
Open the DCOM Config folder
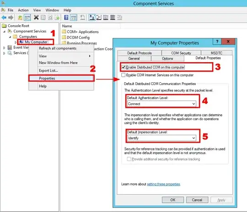point(76,37)
